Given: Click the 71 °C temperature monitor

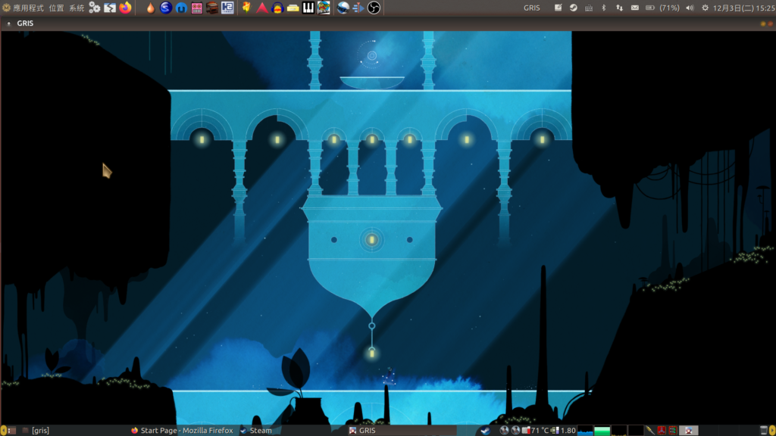Looking at the screenshot, I should click(535, 431).
